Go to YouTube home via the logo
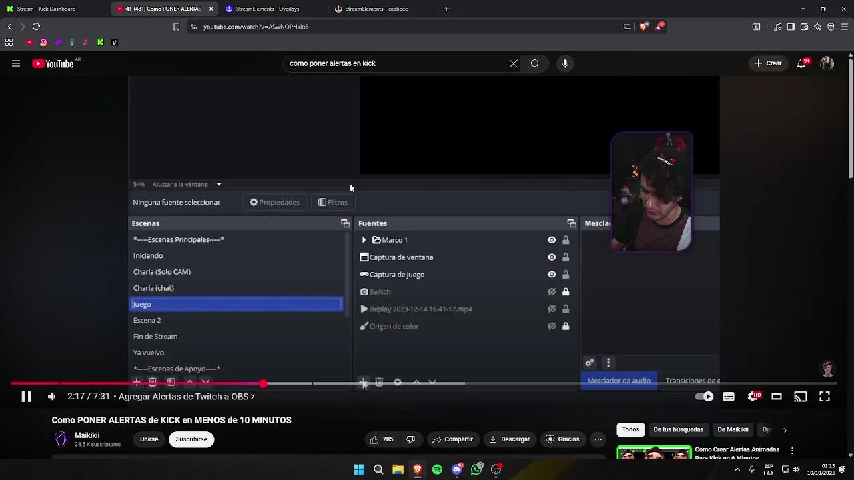The height and width of the screenshot is (480, 854). pos(53,64)
